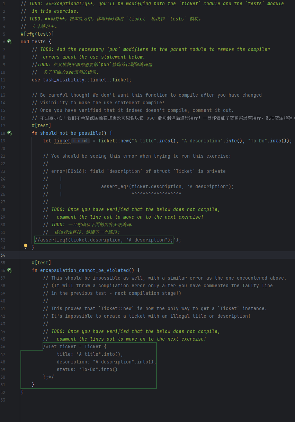The width and height of the screenshot is (295, 422).
Task: Place cursor on encapsulation_cannot_be_violated function name
Action: (84, 270)
